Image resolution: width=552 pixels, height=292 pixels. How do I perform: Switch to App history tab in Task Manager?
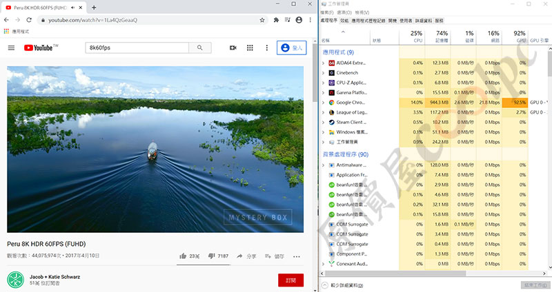click(368, 21)
